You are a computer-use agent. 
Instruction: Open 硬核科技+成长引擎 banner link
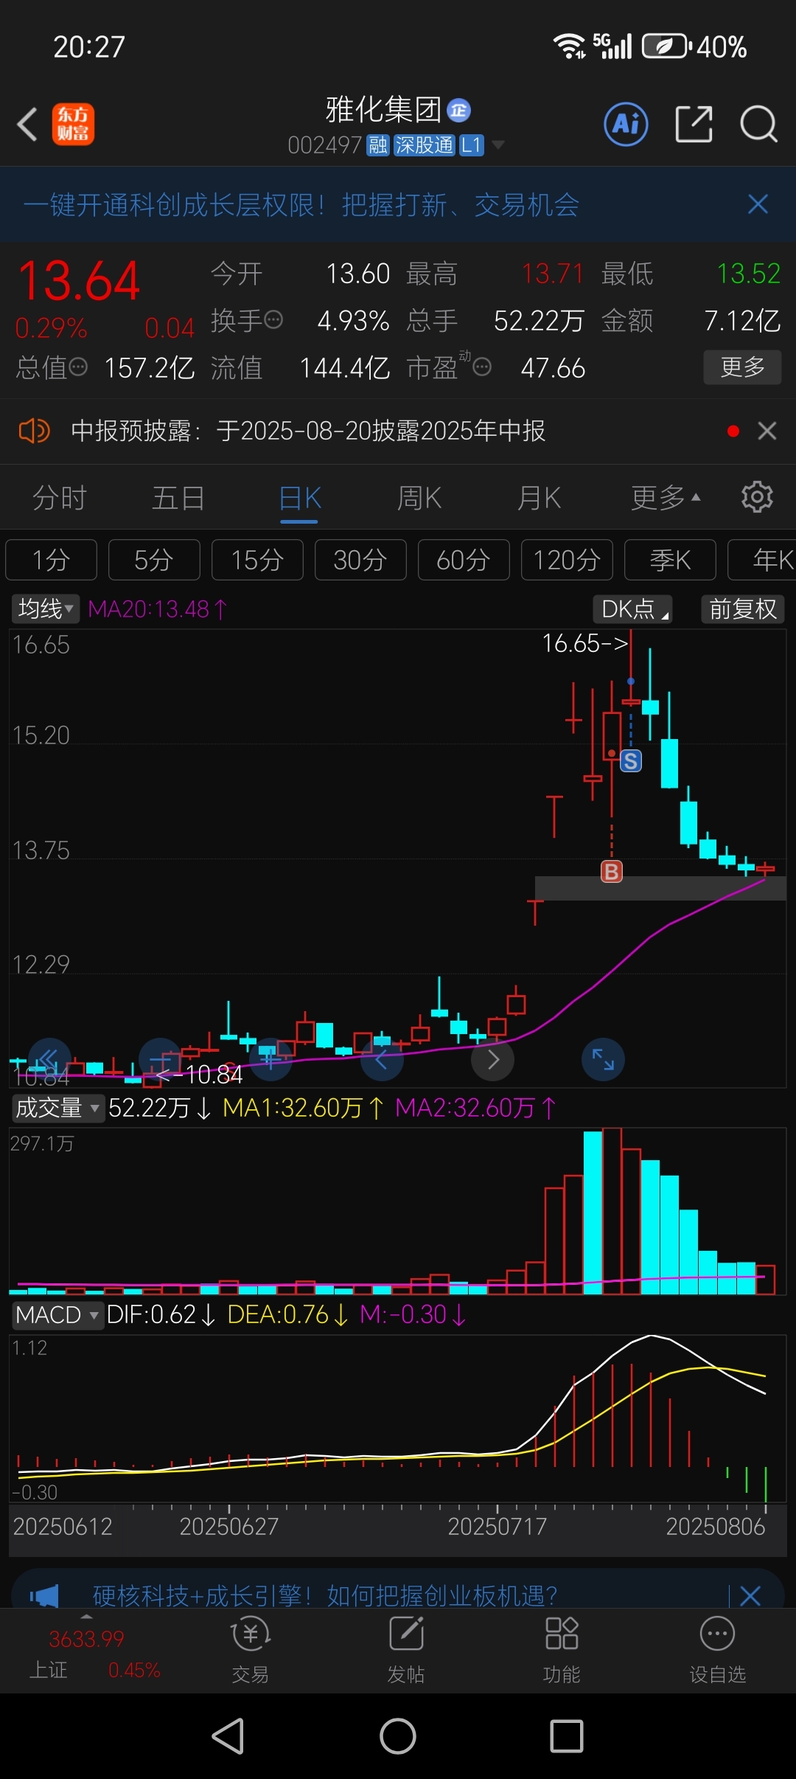pos(324,1596)
